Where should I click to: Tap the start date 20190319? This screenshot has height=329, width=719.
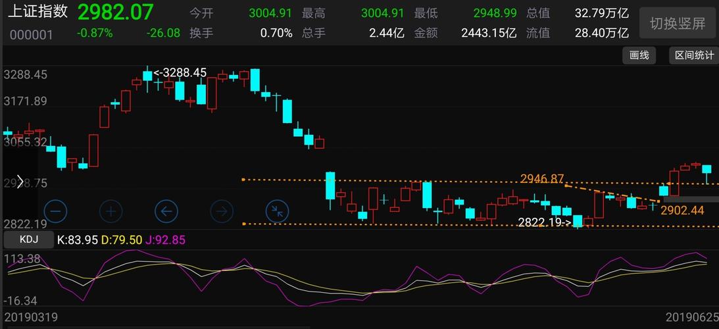pyautogui.click(x=31, y=317)
